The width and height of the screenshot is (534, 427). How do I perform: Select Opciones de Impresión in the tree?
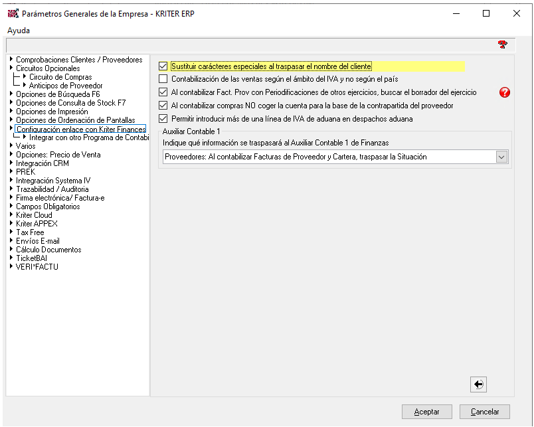(52, 112)
